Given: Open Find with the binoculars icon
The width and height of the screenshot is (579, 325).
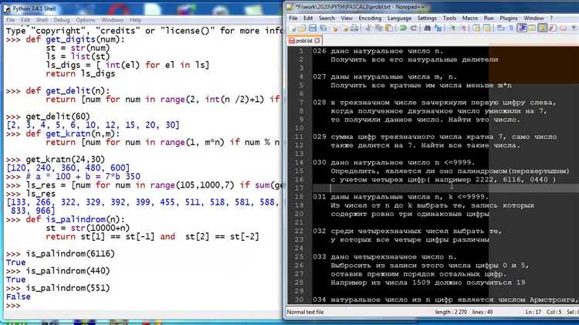Looking at the screenshot, I should (x=428, y=29).
